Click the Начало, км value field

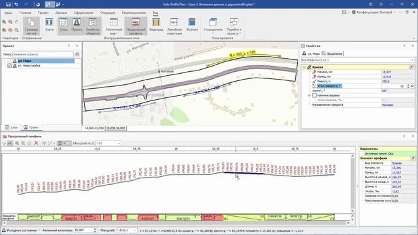398,72
